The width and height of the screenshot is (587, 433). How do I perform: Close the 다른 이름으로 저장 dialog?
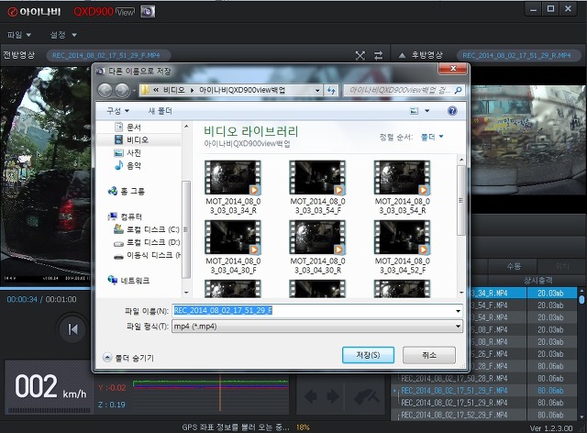453,69
